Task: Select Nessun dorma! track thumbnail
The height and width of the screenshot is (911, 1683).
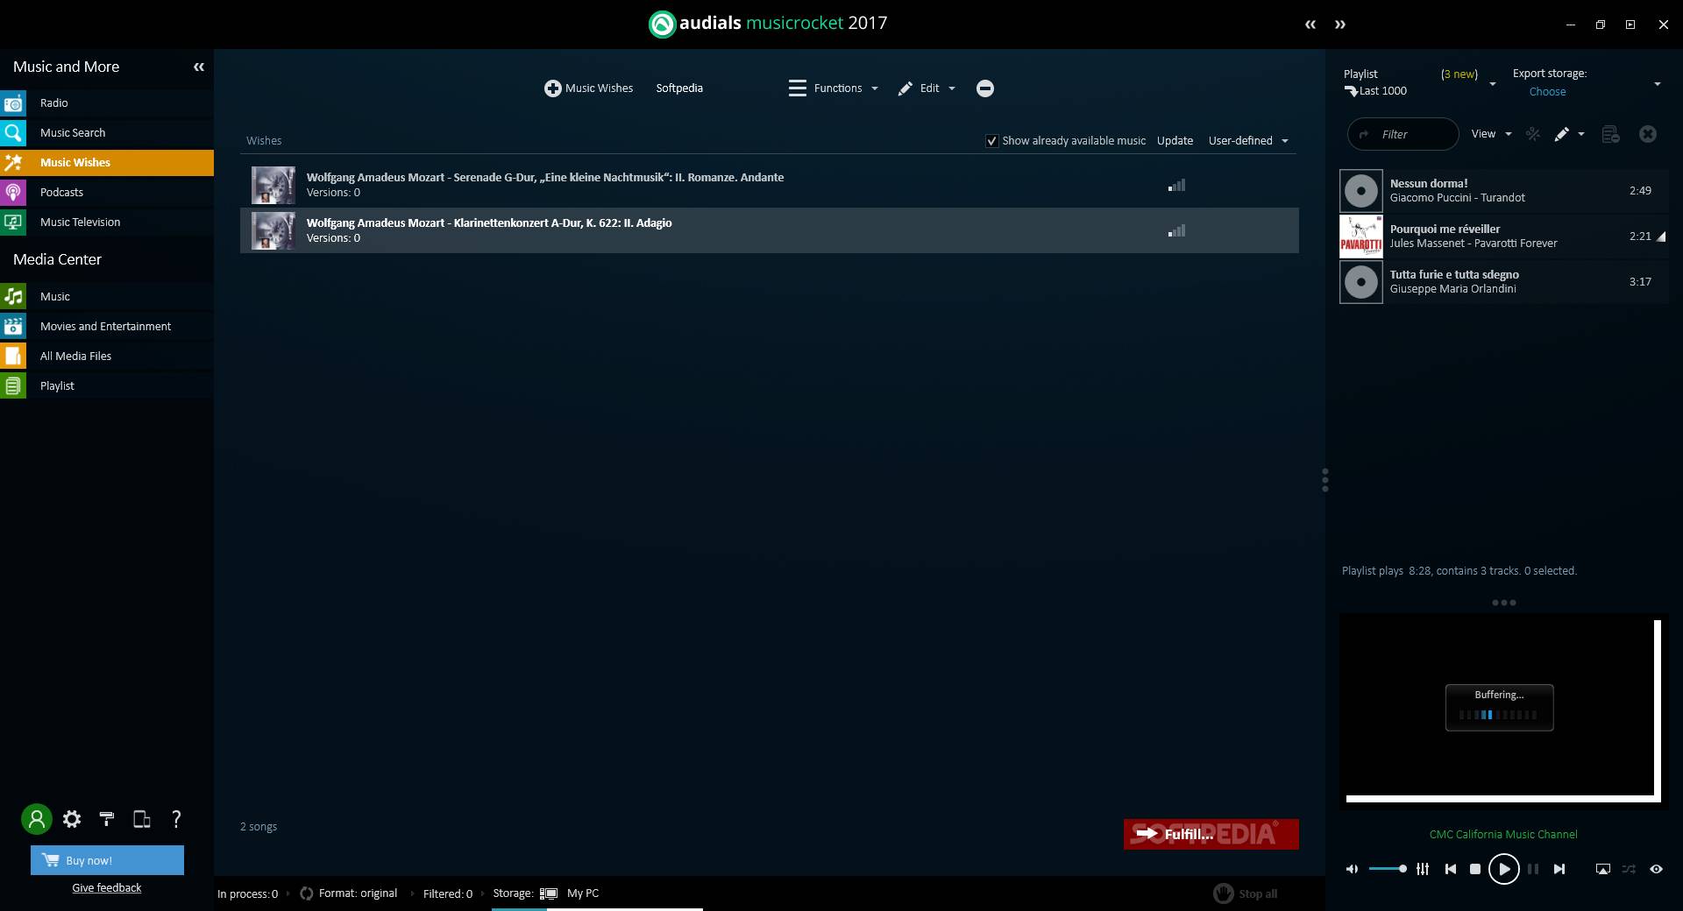Action: 1361,191
